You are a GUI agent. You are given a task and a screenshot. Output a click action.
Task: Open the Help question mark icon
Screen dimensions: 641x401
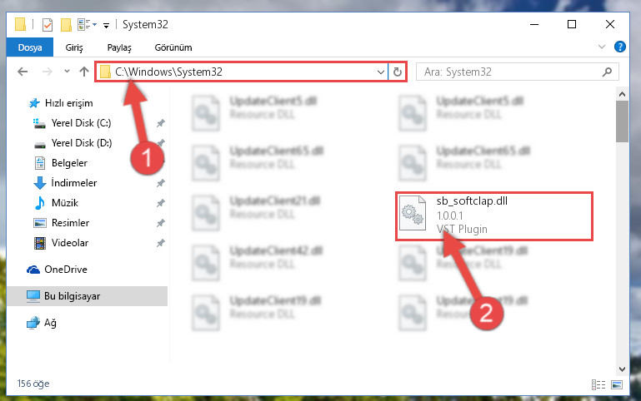(x=619, y=47)
